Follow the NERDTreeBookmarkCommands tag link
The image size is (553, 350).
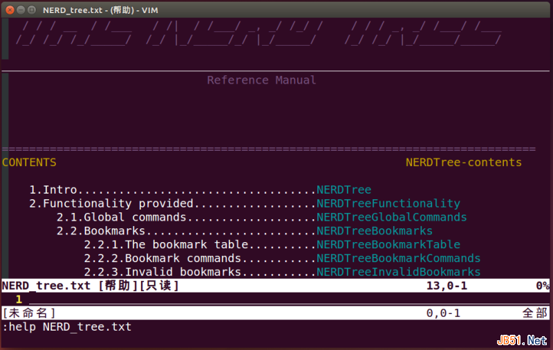(399, 259)
